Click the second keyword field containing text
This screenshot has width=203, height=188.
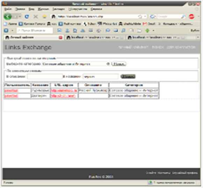[x=101, y=77]
